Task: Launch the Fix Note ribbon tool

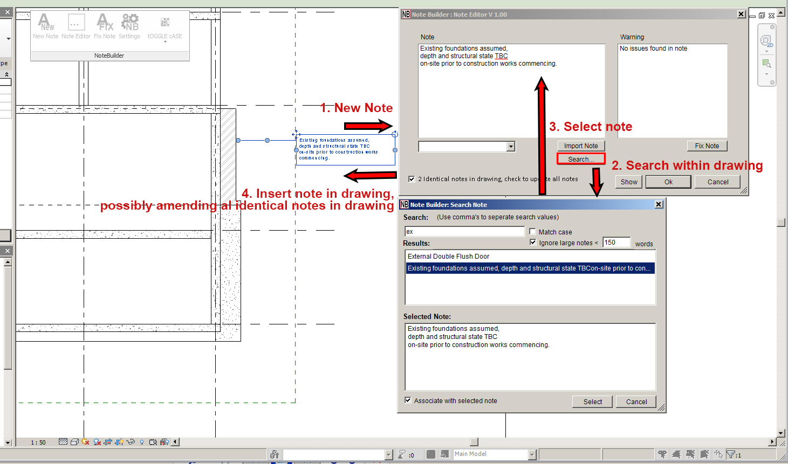Action: (105, 26)
